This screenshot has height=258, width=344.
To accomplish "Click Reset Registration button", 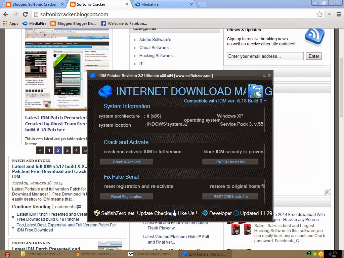I will 126,197.
